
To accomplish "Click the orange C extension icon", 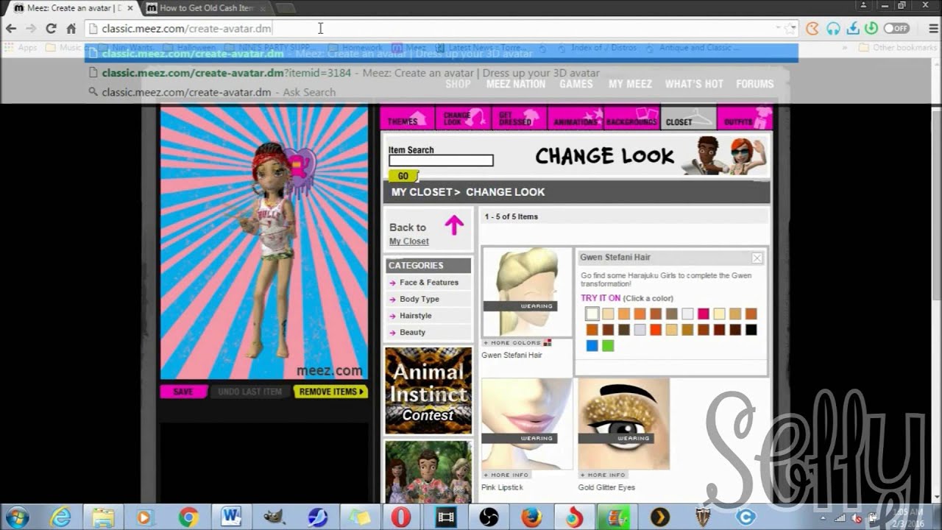I will pos(812,29).
